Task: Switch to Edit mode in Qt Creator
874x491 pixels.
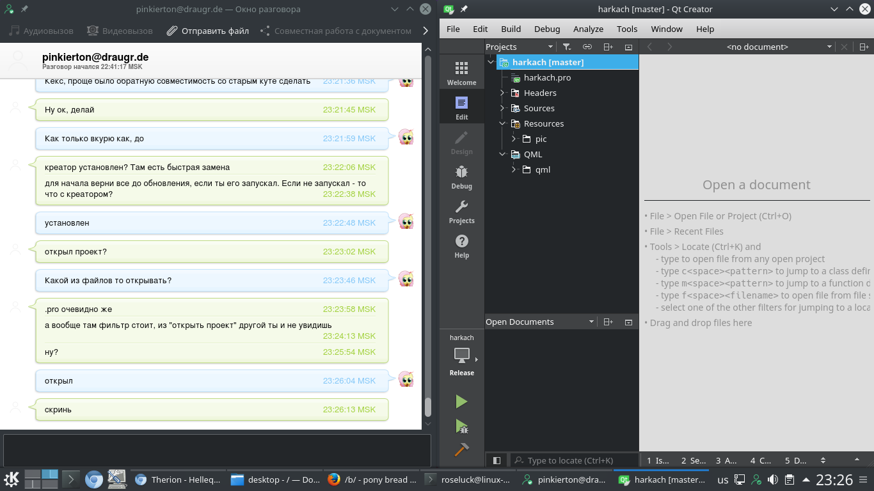Action: pos(461,107)
